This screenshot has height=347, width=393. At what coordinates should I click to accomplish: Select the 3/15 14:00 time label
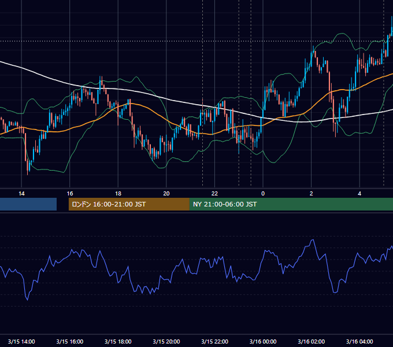tap(21, 341)
